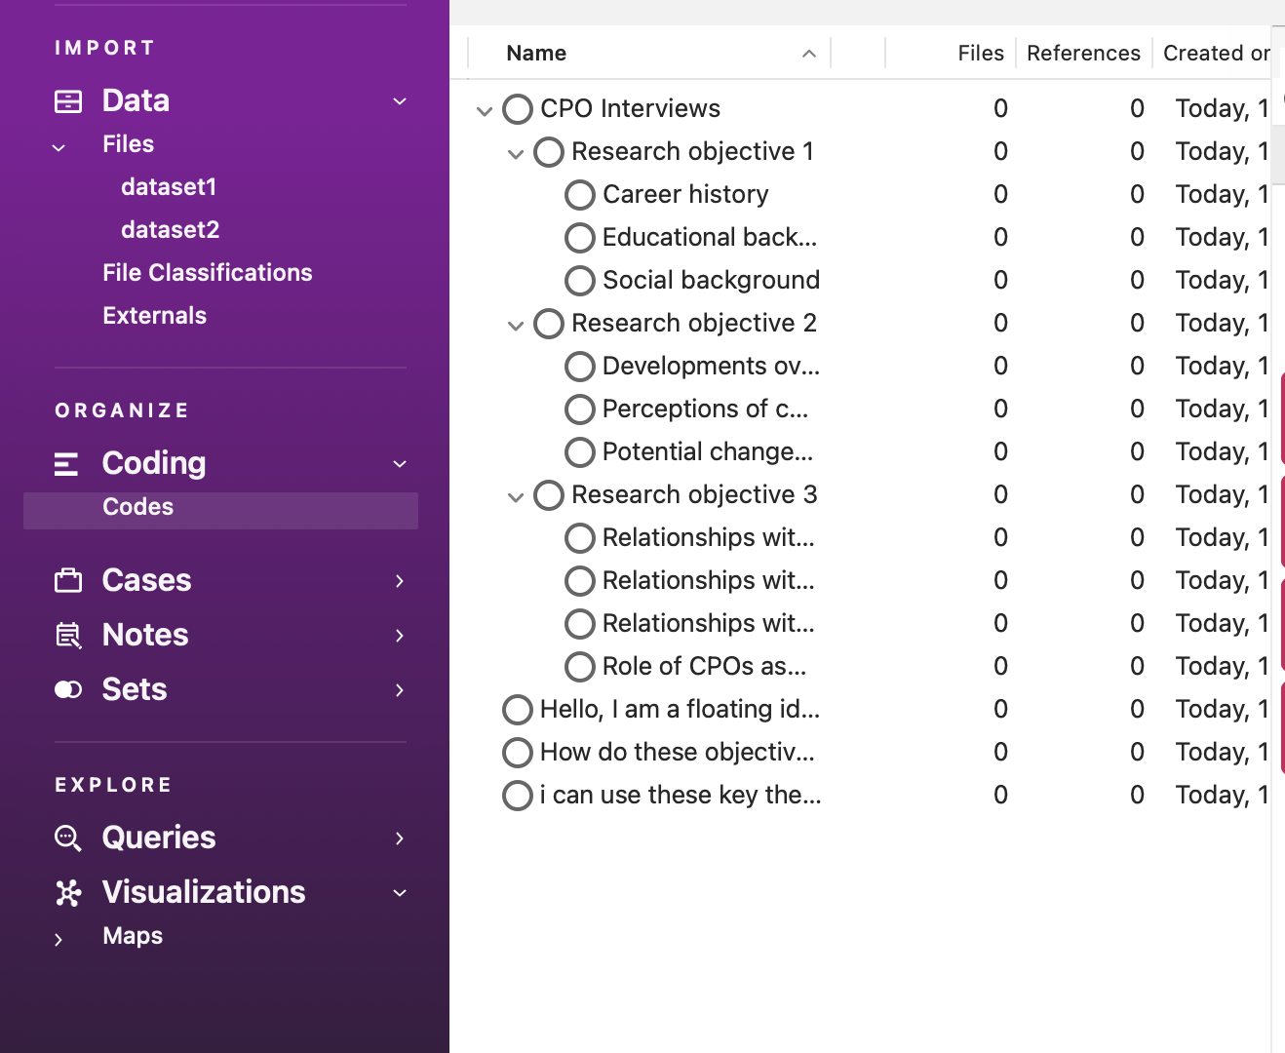Expand the Maps subsection chevron

coord(58,939)
